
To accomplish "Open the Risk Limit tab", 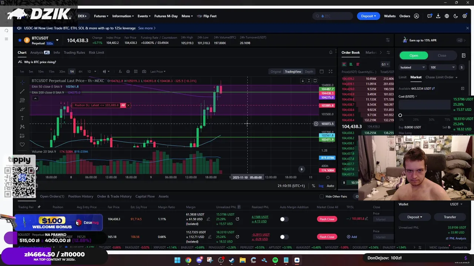I will (96, 52).
